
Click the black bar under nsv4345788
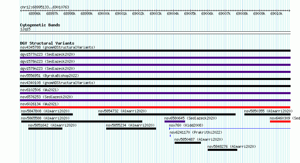(155, 51)
